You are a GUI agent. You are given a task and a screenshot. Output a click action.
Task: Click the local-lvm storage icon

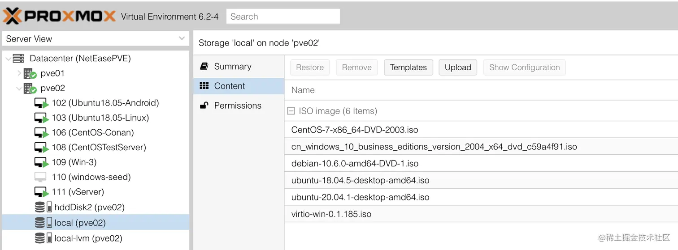coord(43,238)
